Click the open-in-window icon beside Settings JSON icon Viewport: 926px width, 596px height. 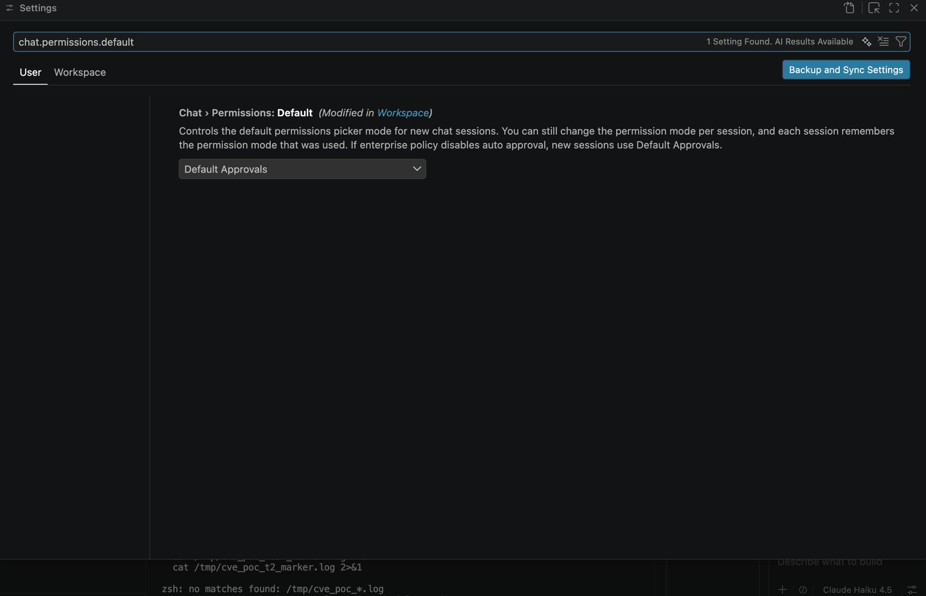(x=874, y=8)
